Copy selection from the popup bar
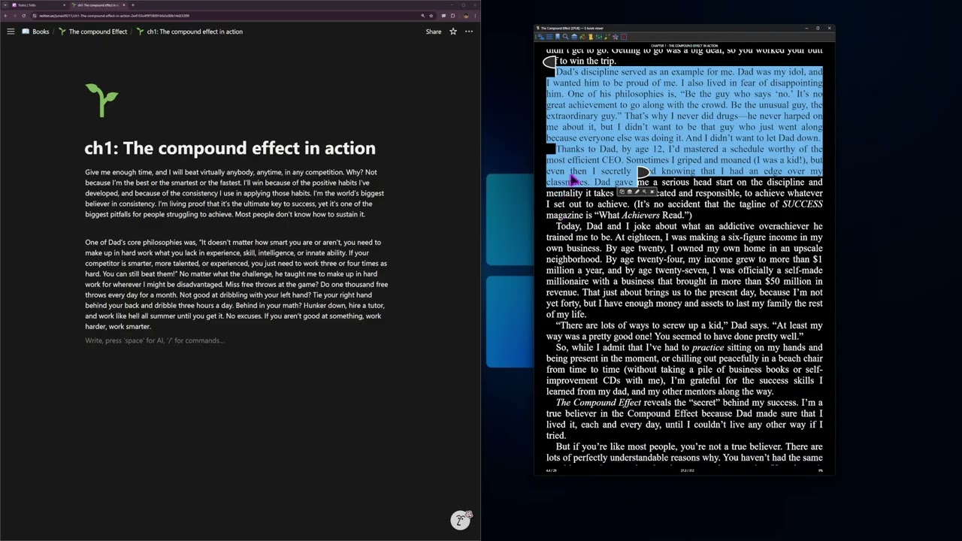The width and height of the screenshot is (962, 541). [622, 192]
